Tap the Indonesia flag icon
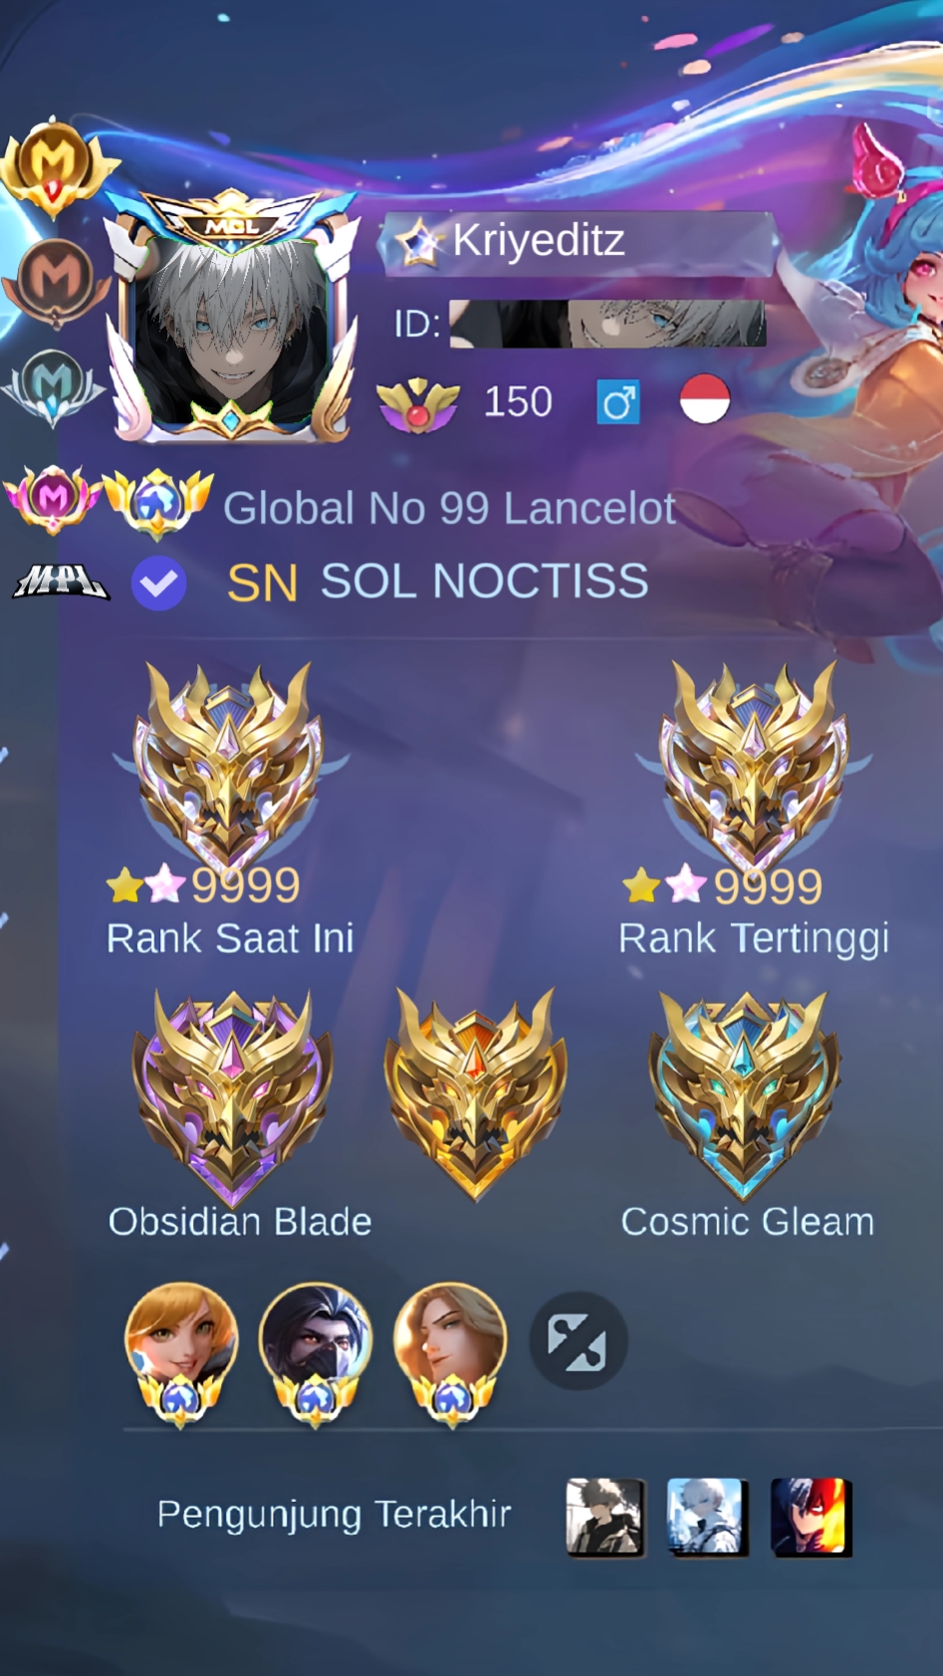Image resolution: width=943 pixels, height=1676 pixels. coord(705,399)
